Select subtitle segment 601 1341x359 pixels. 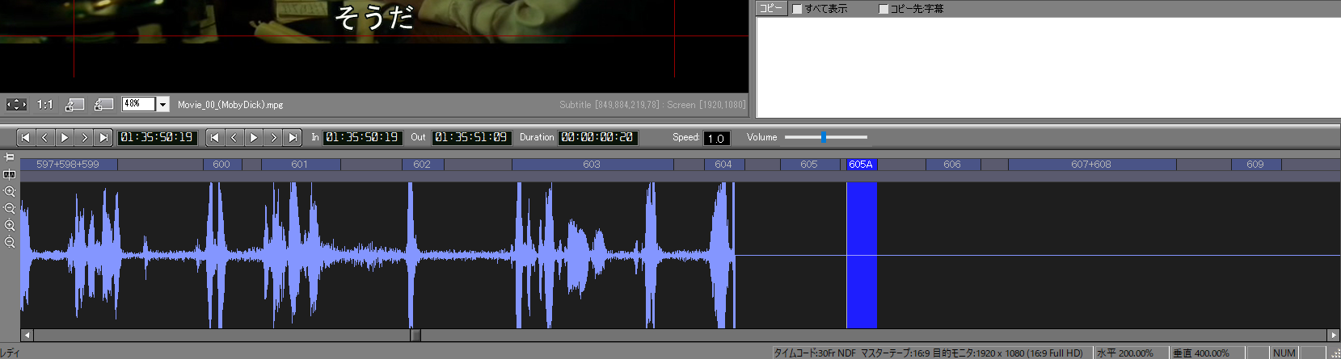(x=300, y=165)
